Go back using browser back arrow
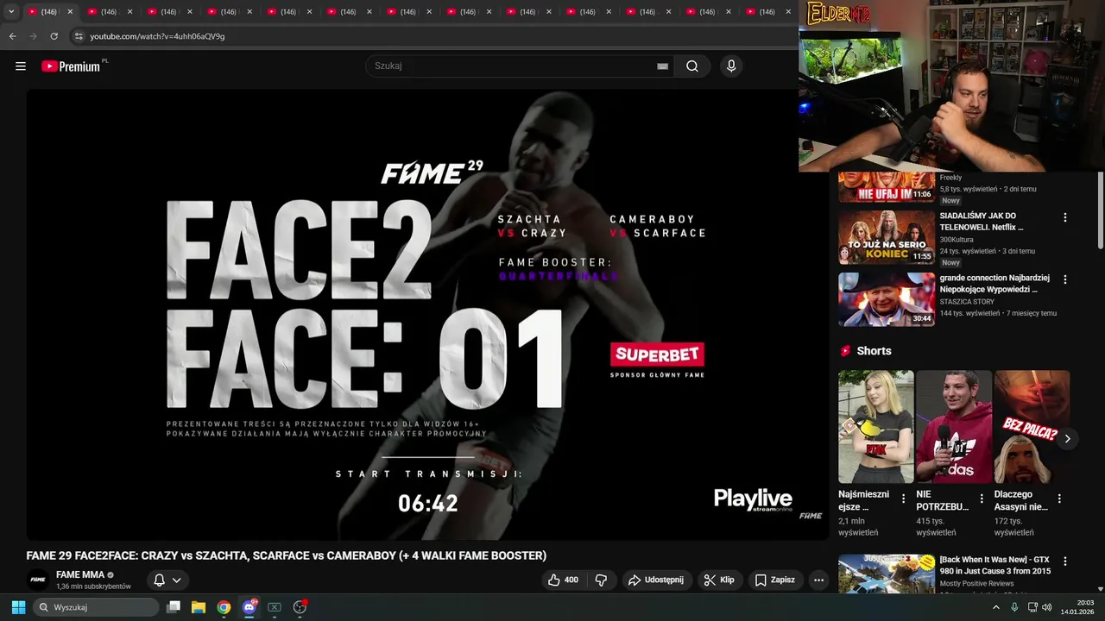This screenshot has width=1105, height=621. 12,36
